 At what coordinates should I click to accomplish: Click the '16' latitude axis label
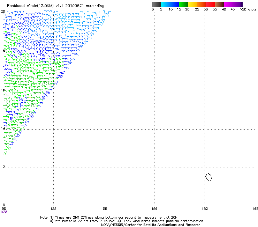[x=3, y=90]
